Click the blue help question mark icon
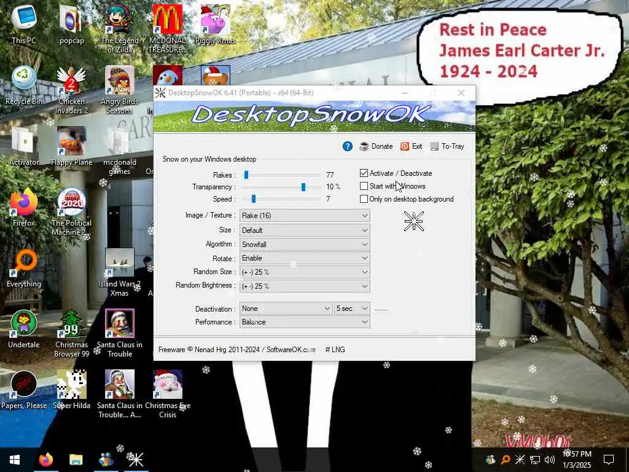The width and height of the screenshot is (629, 472). (348, 146)
